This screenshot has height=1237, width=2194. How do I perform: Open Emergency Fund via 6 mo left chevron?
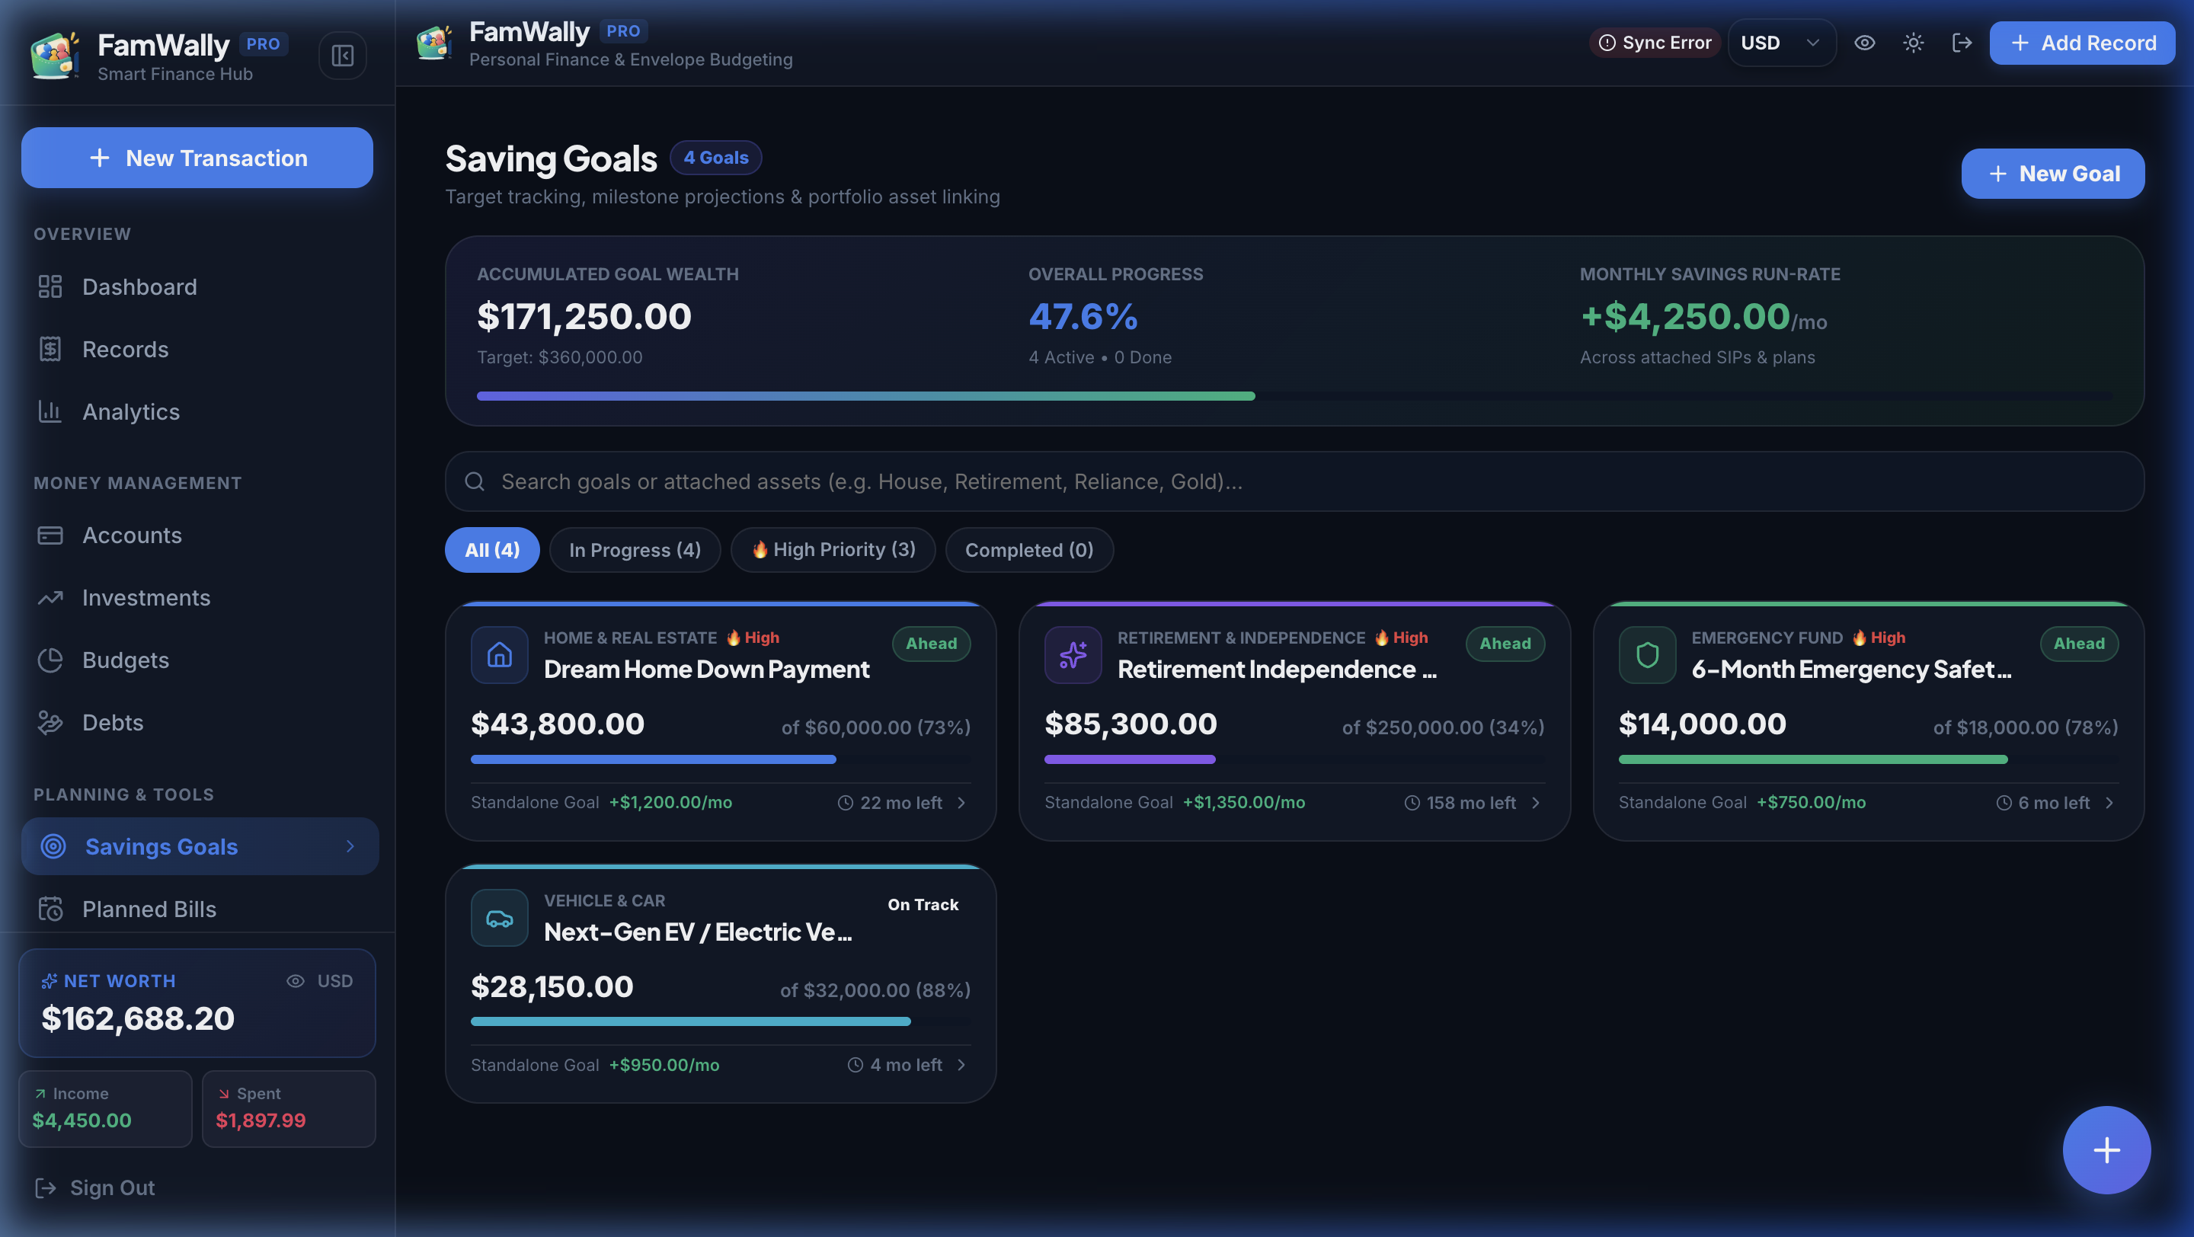coord(2109,803)
